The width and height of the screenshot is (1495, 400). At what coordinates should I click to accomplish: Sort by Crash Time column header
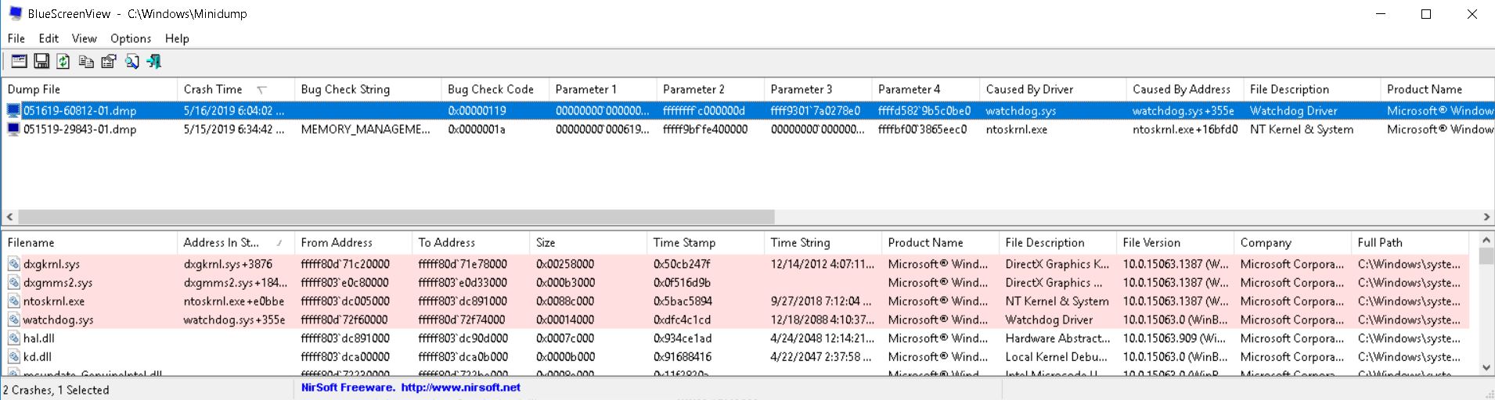click(x=213, y=89)
